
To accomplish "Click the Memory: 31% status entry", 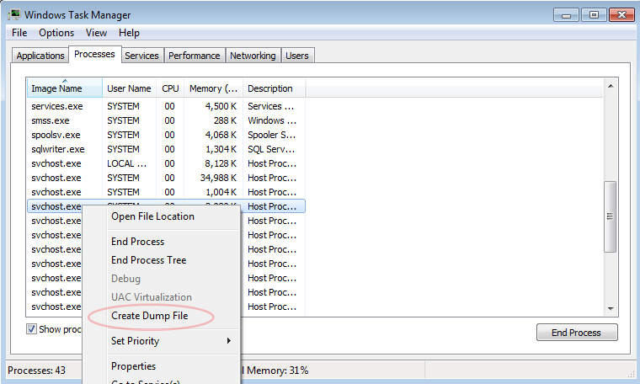I will click(x=278, y=371).
